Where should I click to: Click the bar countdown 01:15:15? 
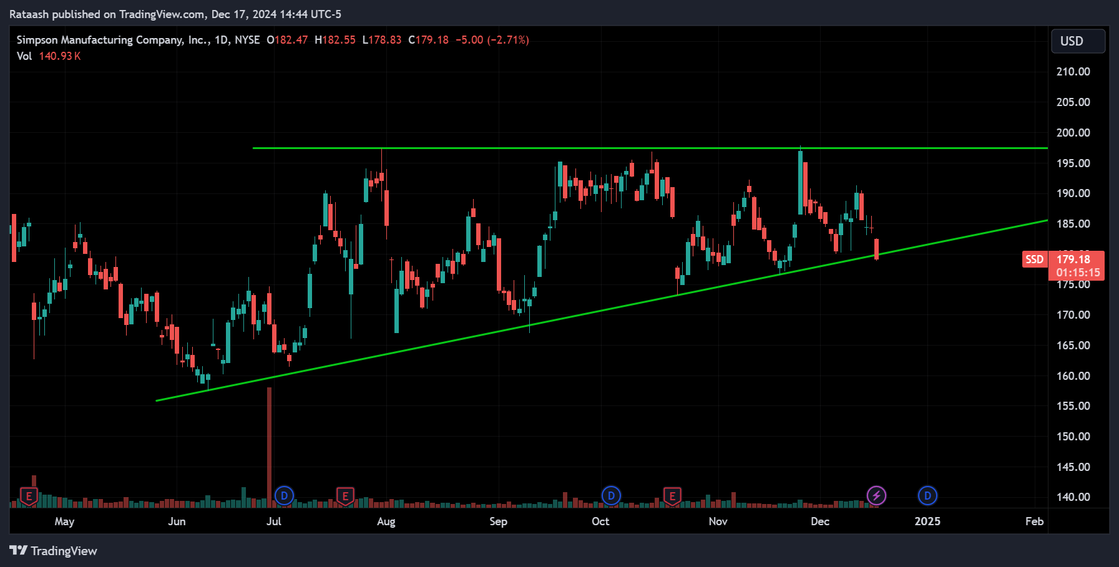point(1078,273)
